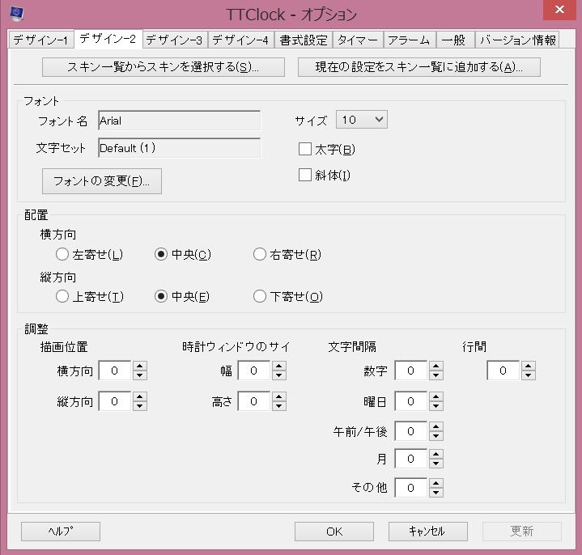This screenshot has height=555, width=582.
Task: Decrease 描画位置 縦方向 with down arrow
Action: (x=139, y=406)
